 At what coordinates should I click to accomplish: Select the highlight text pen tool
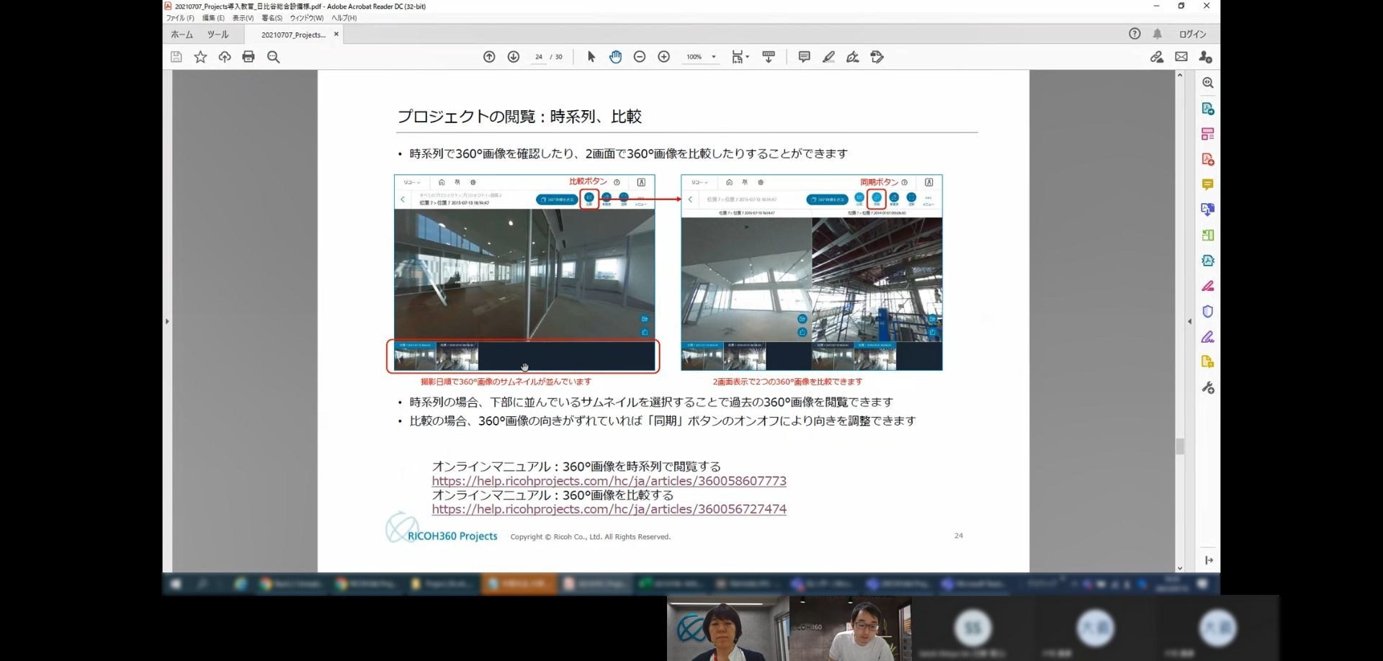click(x=829, y=57)
